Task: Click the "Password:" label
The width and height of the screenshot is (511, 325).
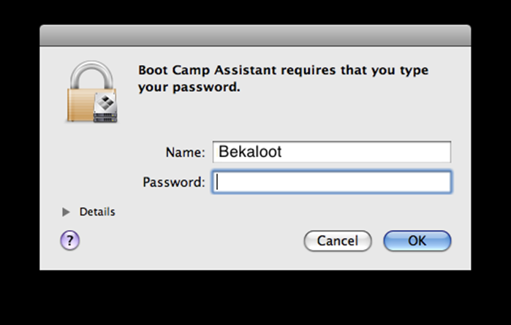Action: coord(174,182)
